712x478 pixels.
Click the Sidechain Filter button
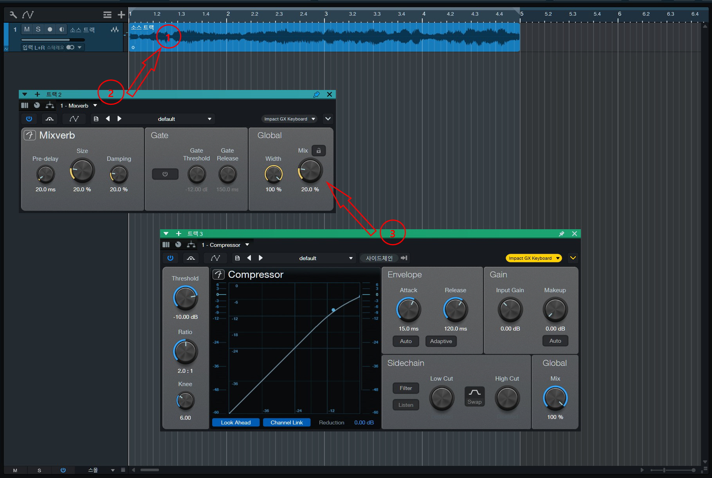point(406,388)
